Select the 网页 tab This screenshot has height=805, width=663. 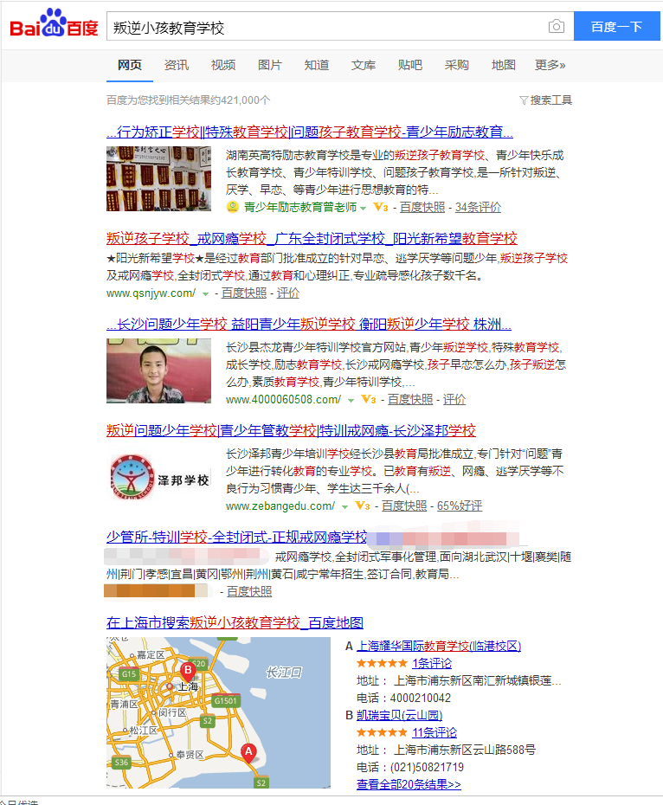pyautogui.click(x=130, y=65)
